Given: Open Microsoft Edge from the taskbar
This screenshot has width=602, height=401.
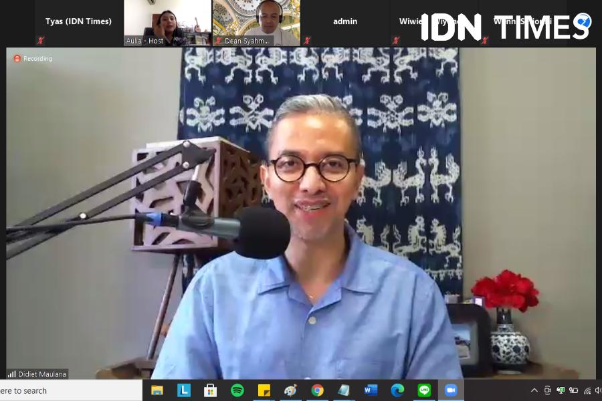Looking at the screenshot, I should [397, 390].
